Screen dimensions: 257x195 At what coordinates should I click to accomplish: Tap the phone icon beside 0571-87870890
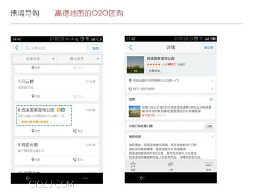[x=130, y=89]
